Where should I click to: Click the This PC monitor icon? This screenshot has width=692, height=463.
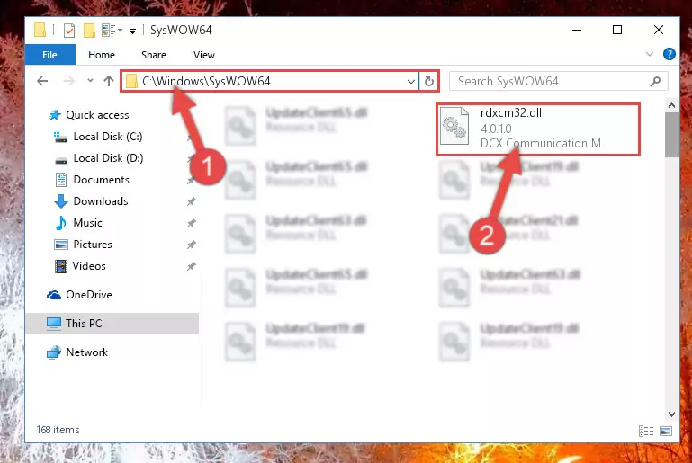point(54,324)
